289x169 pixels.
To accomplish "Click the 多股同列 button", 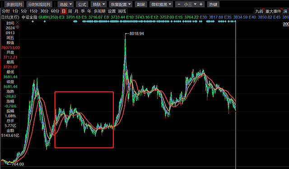I will (14, 4).
